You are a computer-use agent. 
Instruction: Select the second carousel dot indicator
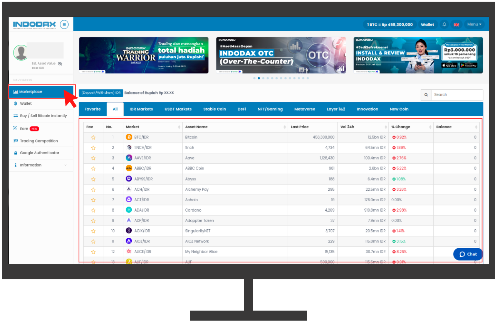pos(259,78)
